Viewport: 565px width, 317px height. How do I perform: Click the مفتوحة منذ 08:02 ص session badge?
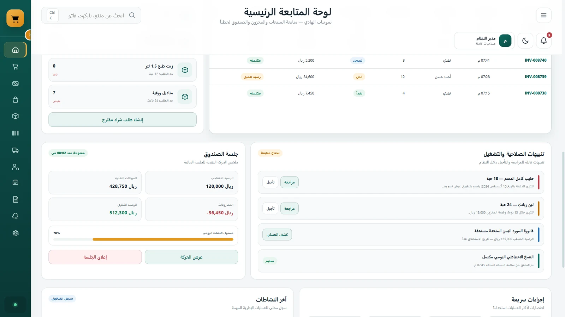click(68, 153)
